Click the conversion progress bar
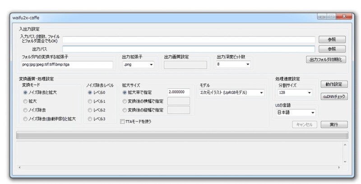Viewport: 361px width, 184px height. coord(182,135)
